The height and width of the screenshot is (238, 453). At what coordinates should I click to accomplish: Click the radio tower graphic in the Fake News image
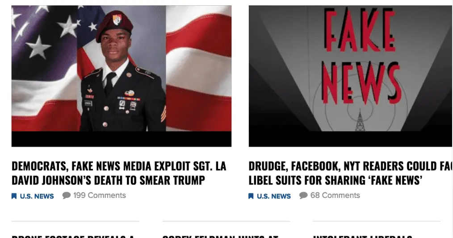pyautogui.click(x=360, y=120)
